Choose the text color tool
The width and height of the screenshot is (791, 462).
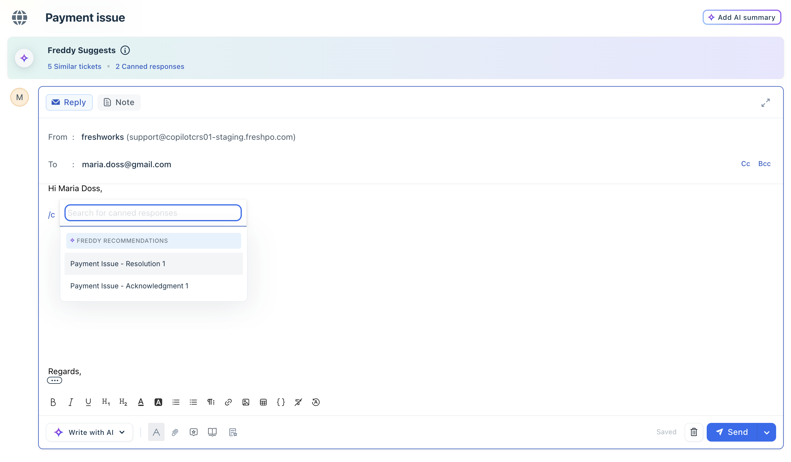tap(141, 402)
